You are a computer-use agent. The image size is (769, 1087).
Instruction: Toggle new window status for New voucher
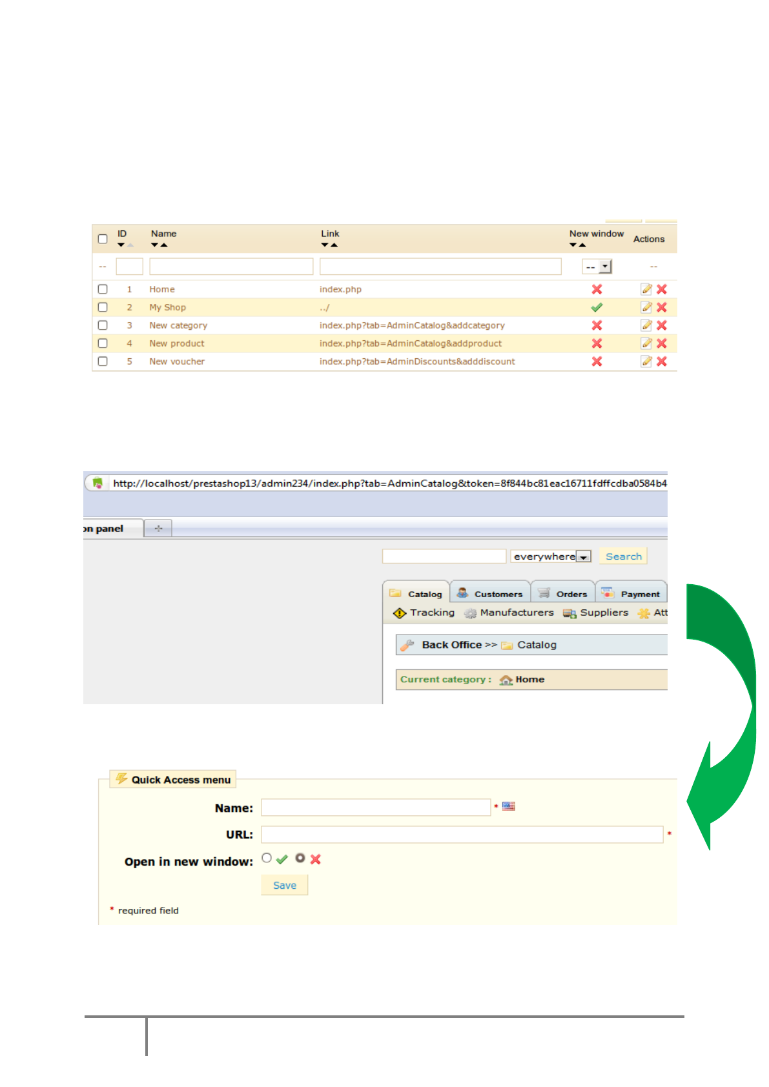coord(597,361)
